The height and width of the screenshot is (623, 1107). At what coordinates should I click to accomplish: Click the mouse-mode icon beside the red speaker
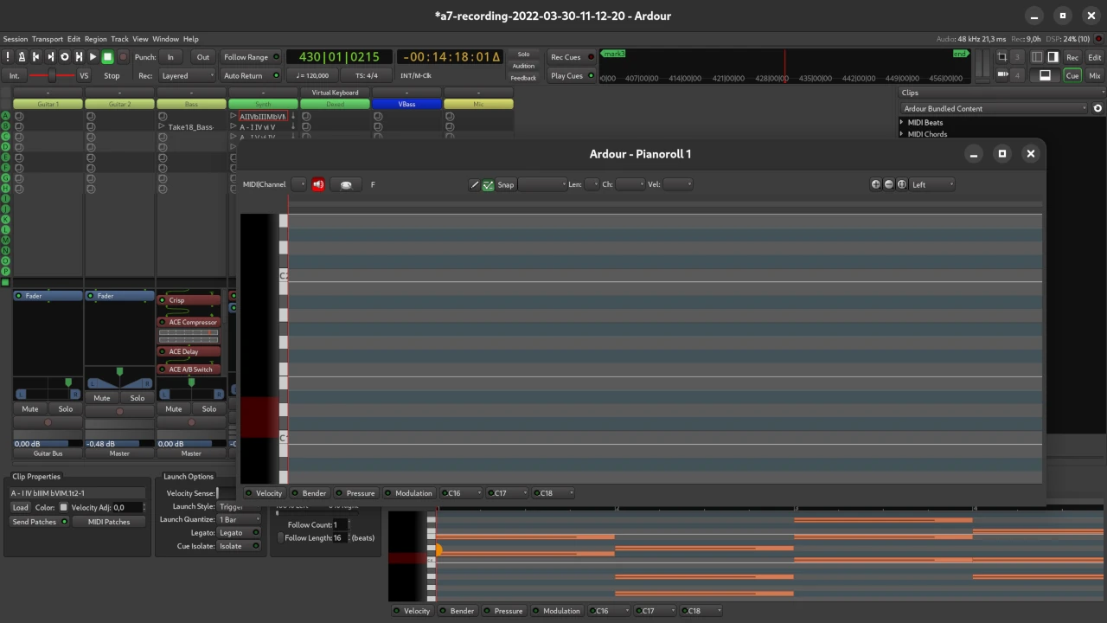(x=346, y=184)
